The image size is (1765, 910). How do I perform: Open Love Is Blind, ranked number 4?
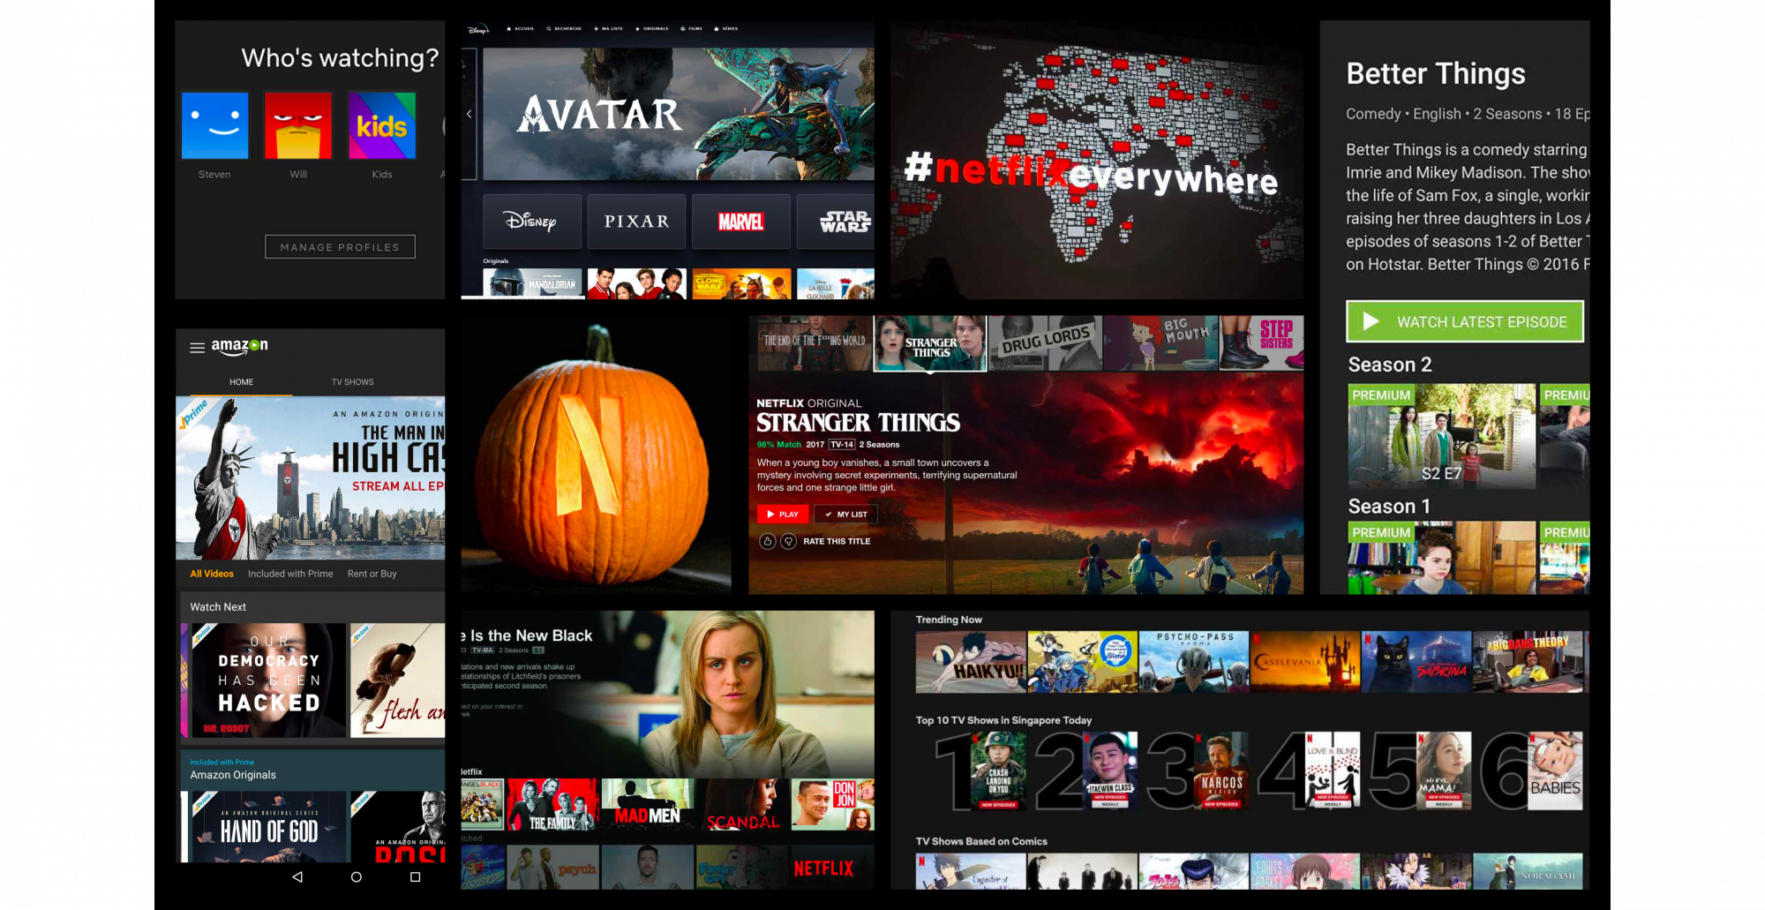1333,771
